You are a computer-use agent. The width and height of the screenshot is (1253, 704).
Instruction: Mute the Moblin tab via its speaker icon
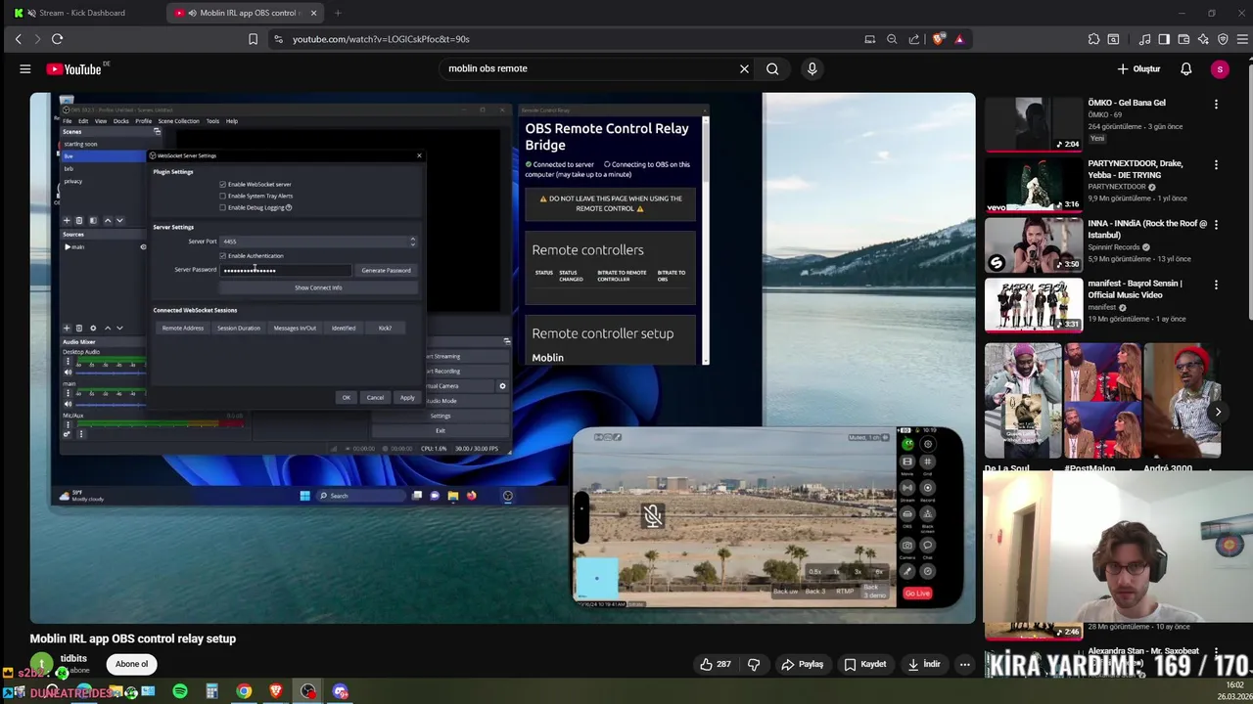point(193,13)
